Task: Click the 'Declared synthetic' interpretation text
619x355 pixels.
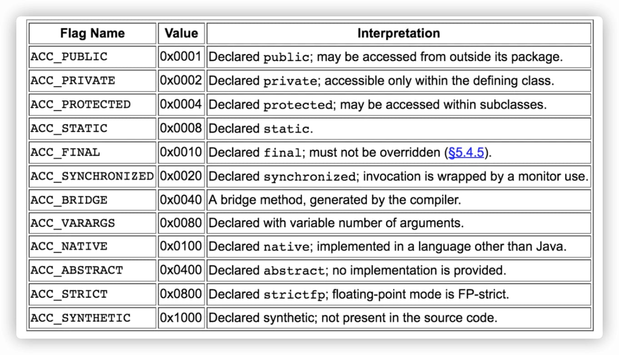Action: [x=353, y=318]
